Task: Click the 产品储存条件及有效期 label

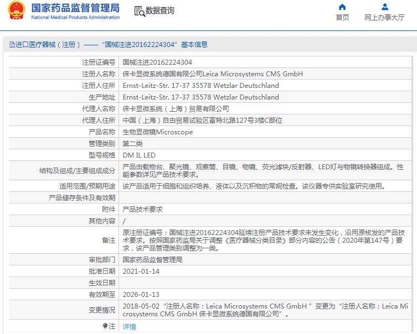Action: click(x=82, y=198)
